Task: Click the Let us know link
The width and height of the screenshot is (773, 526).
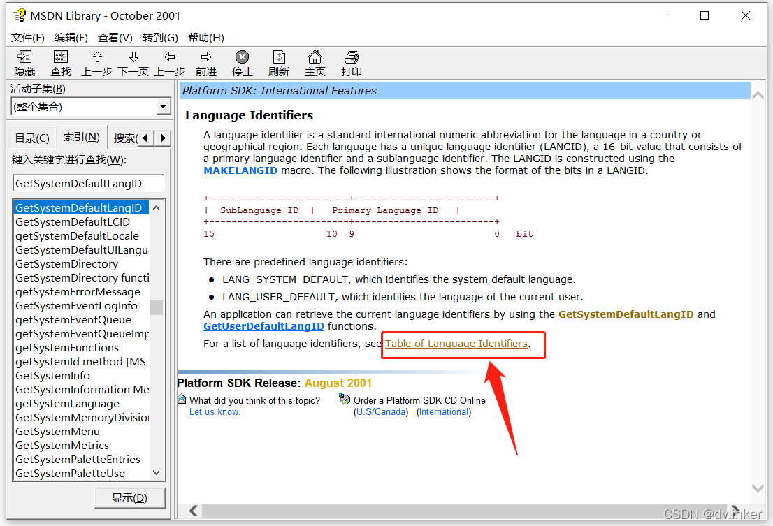Action: click(214, 412)
